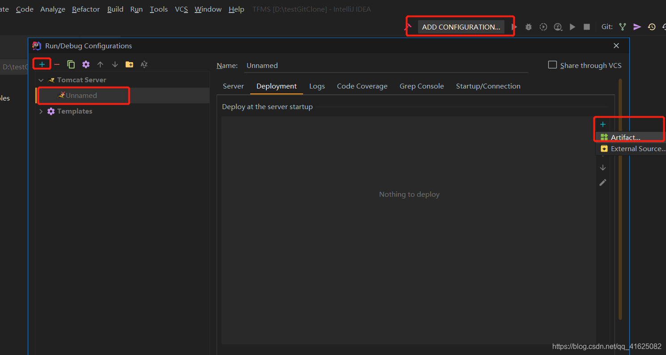Open the Help menu
666x355 pixels.
236,9
